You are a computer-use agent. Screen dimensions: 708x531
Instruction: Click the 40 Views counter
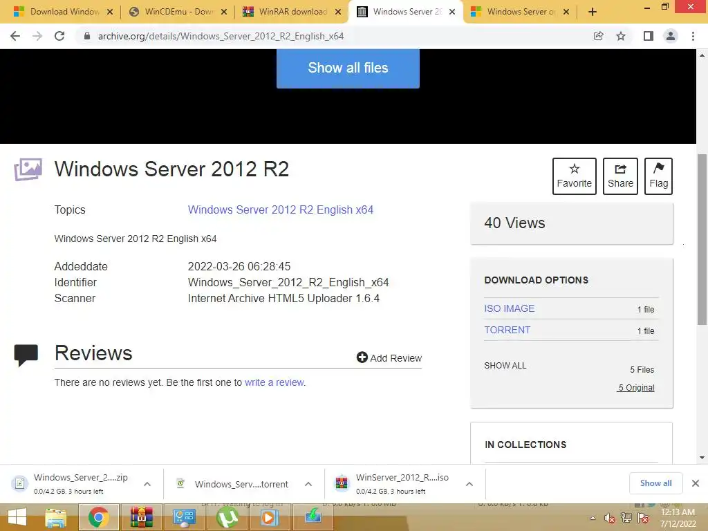tap(514, 223)
